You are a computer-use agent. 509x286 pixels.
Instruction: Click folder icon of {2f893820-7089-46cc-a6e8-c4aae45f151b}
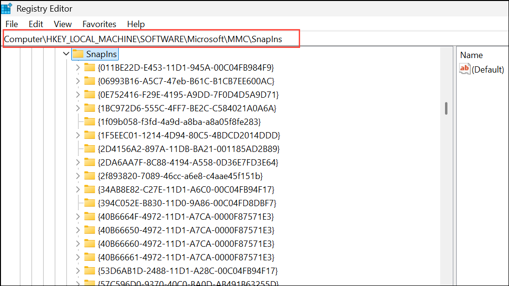coord(90,176)
